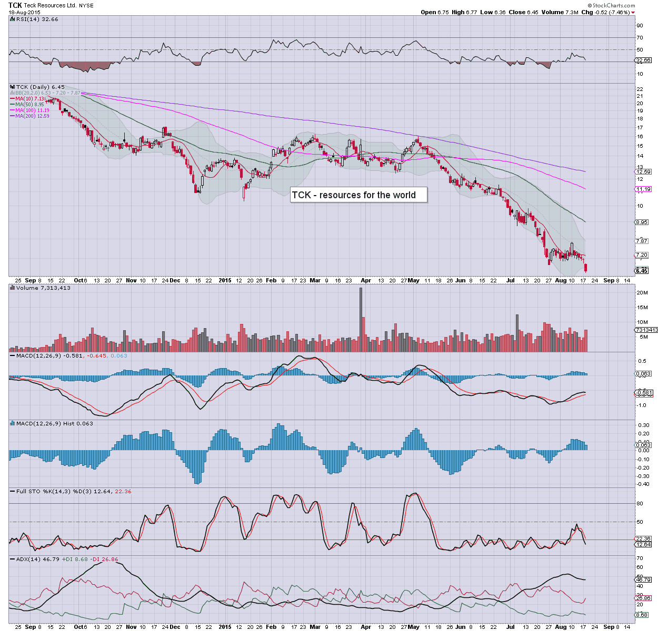Click the RSI(14) 32.66 panel label
The height and width of the screenshot is (631, 658).
click(37, 19)
